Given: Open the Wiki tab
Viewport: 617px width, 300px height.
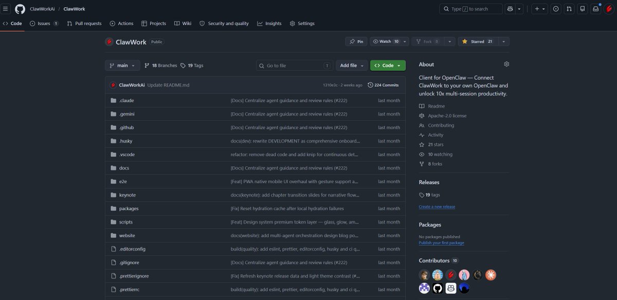Looking at the screenshot, I should coord(183,24).
